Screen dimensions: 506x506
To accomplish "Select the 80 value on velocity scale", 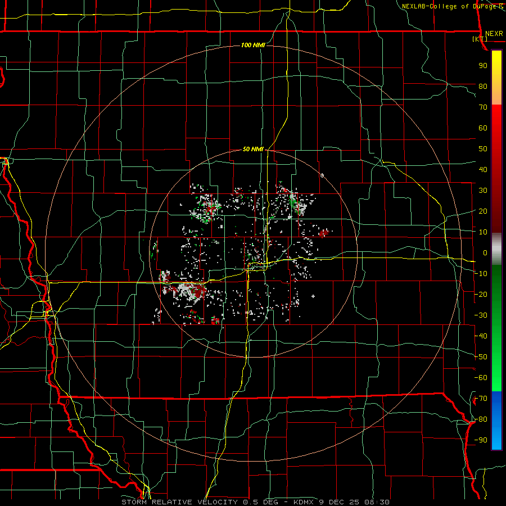I will [x=483, y=86].
